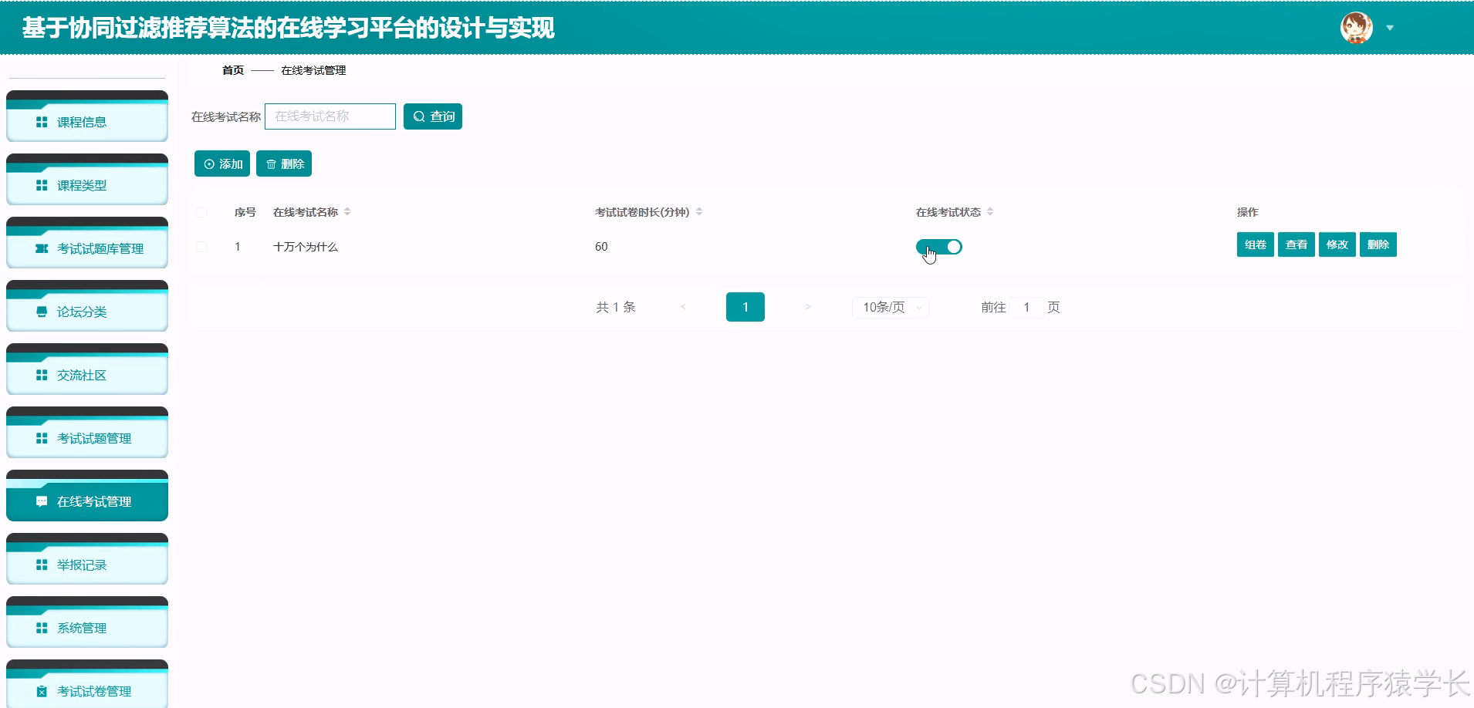Screen dimensions: 1474x708
Task: Click inside the 在线考试名称 search field
Action: (330, 116)
